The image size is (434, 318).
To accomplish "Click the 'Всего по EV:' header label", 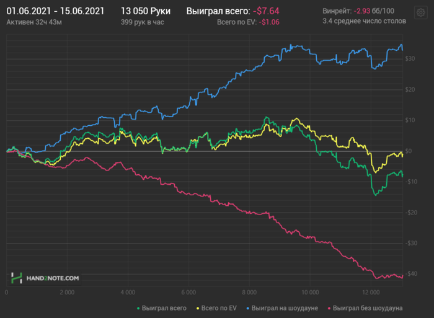I will (x=237, y=22).
